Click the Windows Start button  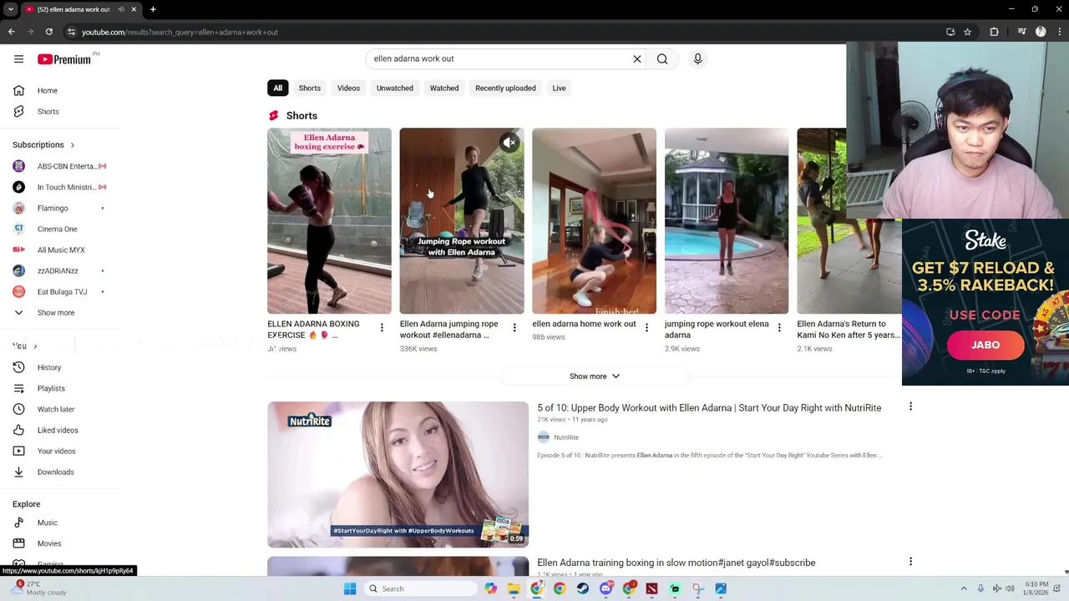pos(350,588)
